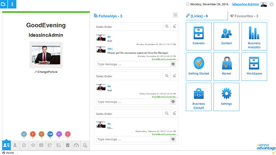Click the purple count badge
The height and width of the screenshot is (155, 276).
point(59,134)
